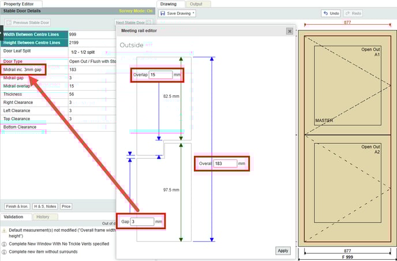Open the H & S. Notes button
Image resolution: width=397 pixels, height=261 pixels.
[45, 206]
